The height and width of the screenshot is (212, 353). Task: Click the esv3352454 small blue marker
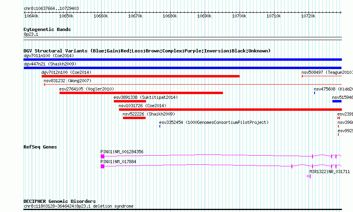click(160, 126)
